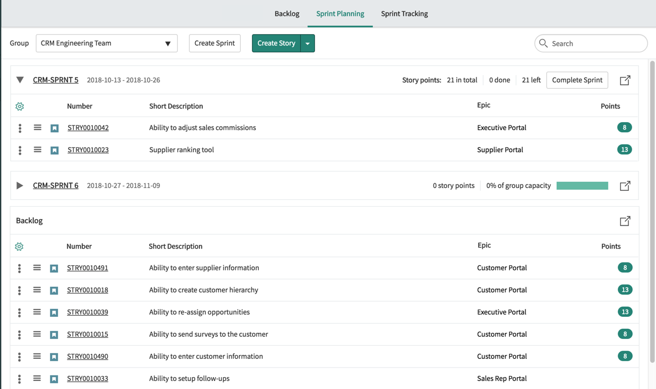The image size is (656, 389).
Task: Click the drag handle icon for STRY0010039
Action: (37, 312)
